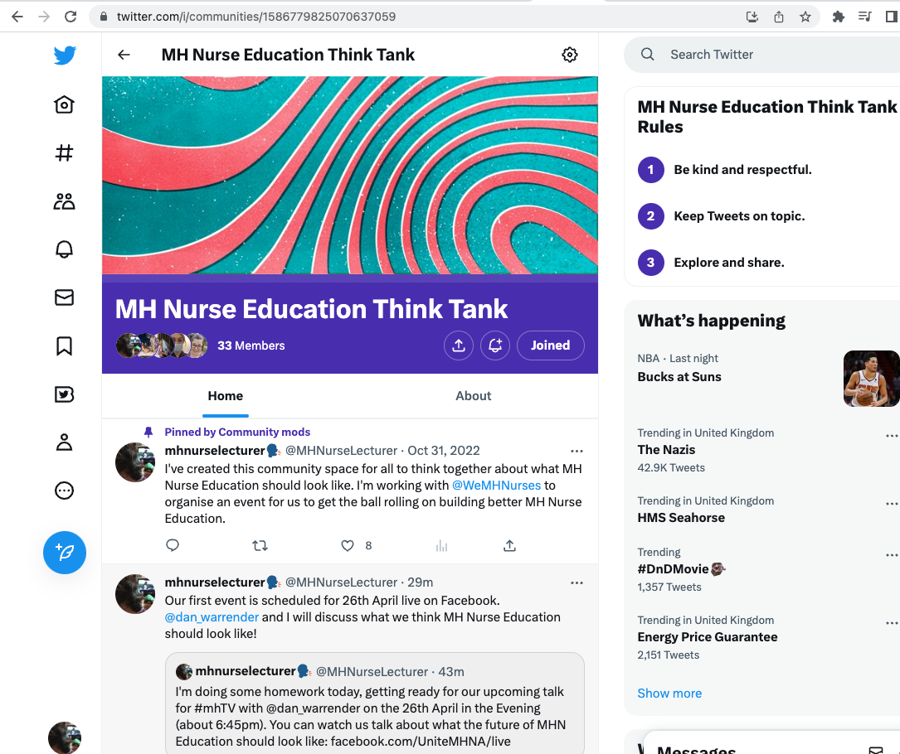Open the browser media control icon

[x=865, y=17]
